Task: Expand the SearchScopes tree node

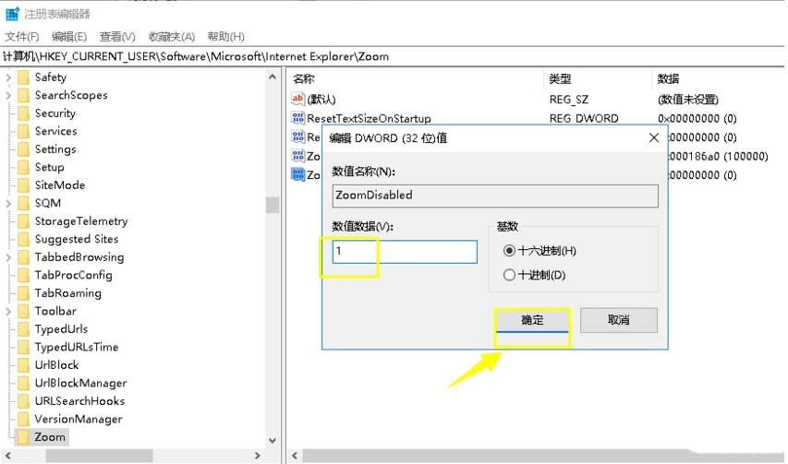Action: pyautogui.click(x=8, y=95)
